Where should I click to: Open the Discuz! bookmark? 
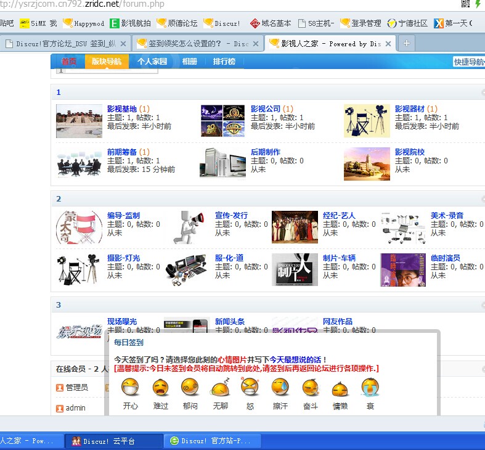222,23
